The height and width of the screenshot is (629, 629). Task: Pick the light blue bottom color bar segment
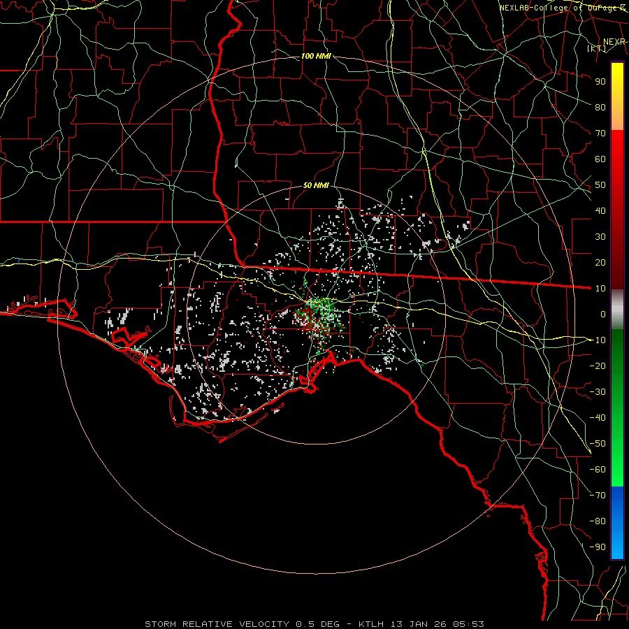coord(617,544)
